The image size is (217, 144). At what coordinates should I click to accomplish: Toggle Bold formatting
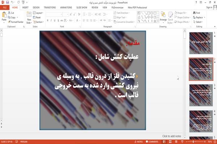[x=48, y=21]
